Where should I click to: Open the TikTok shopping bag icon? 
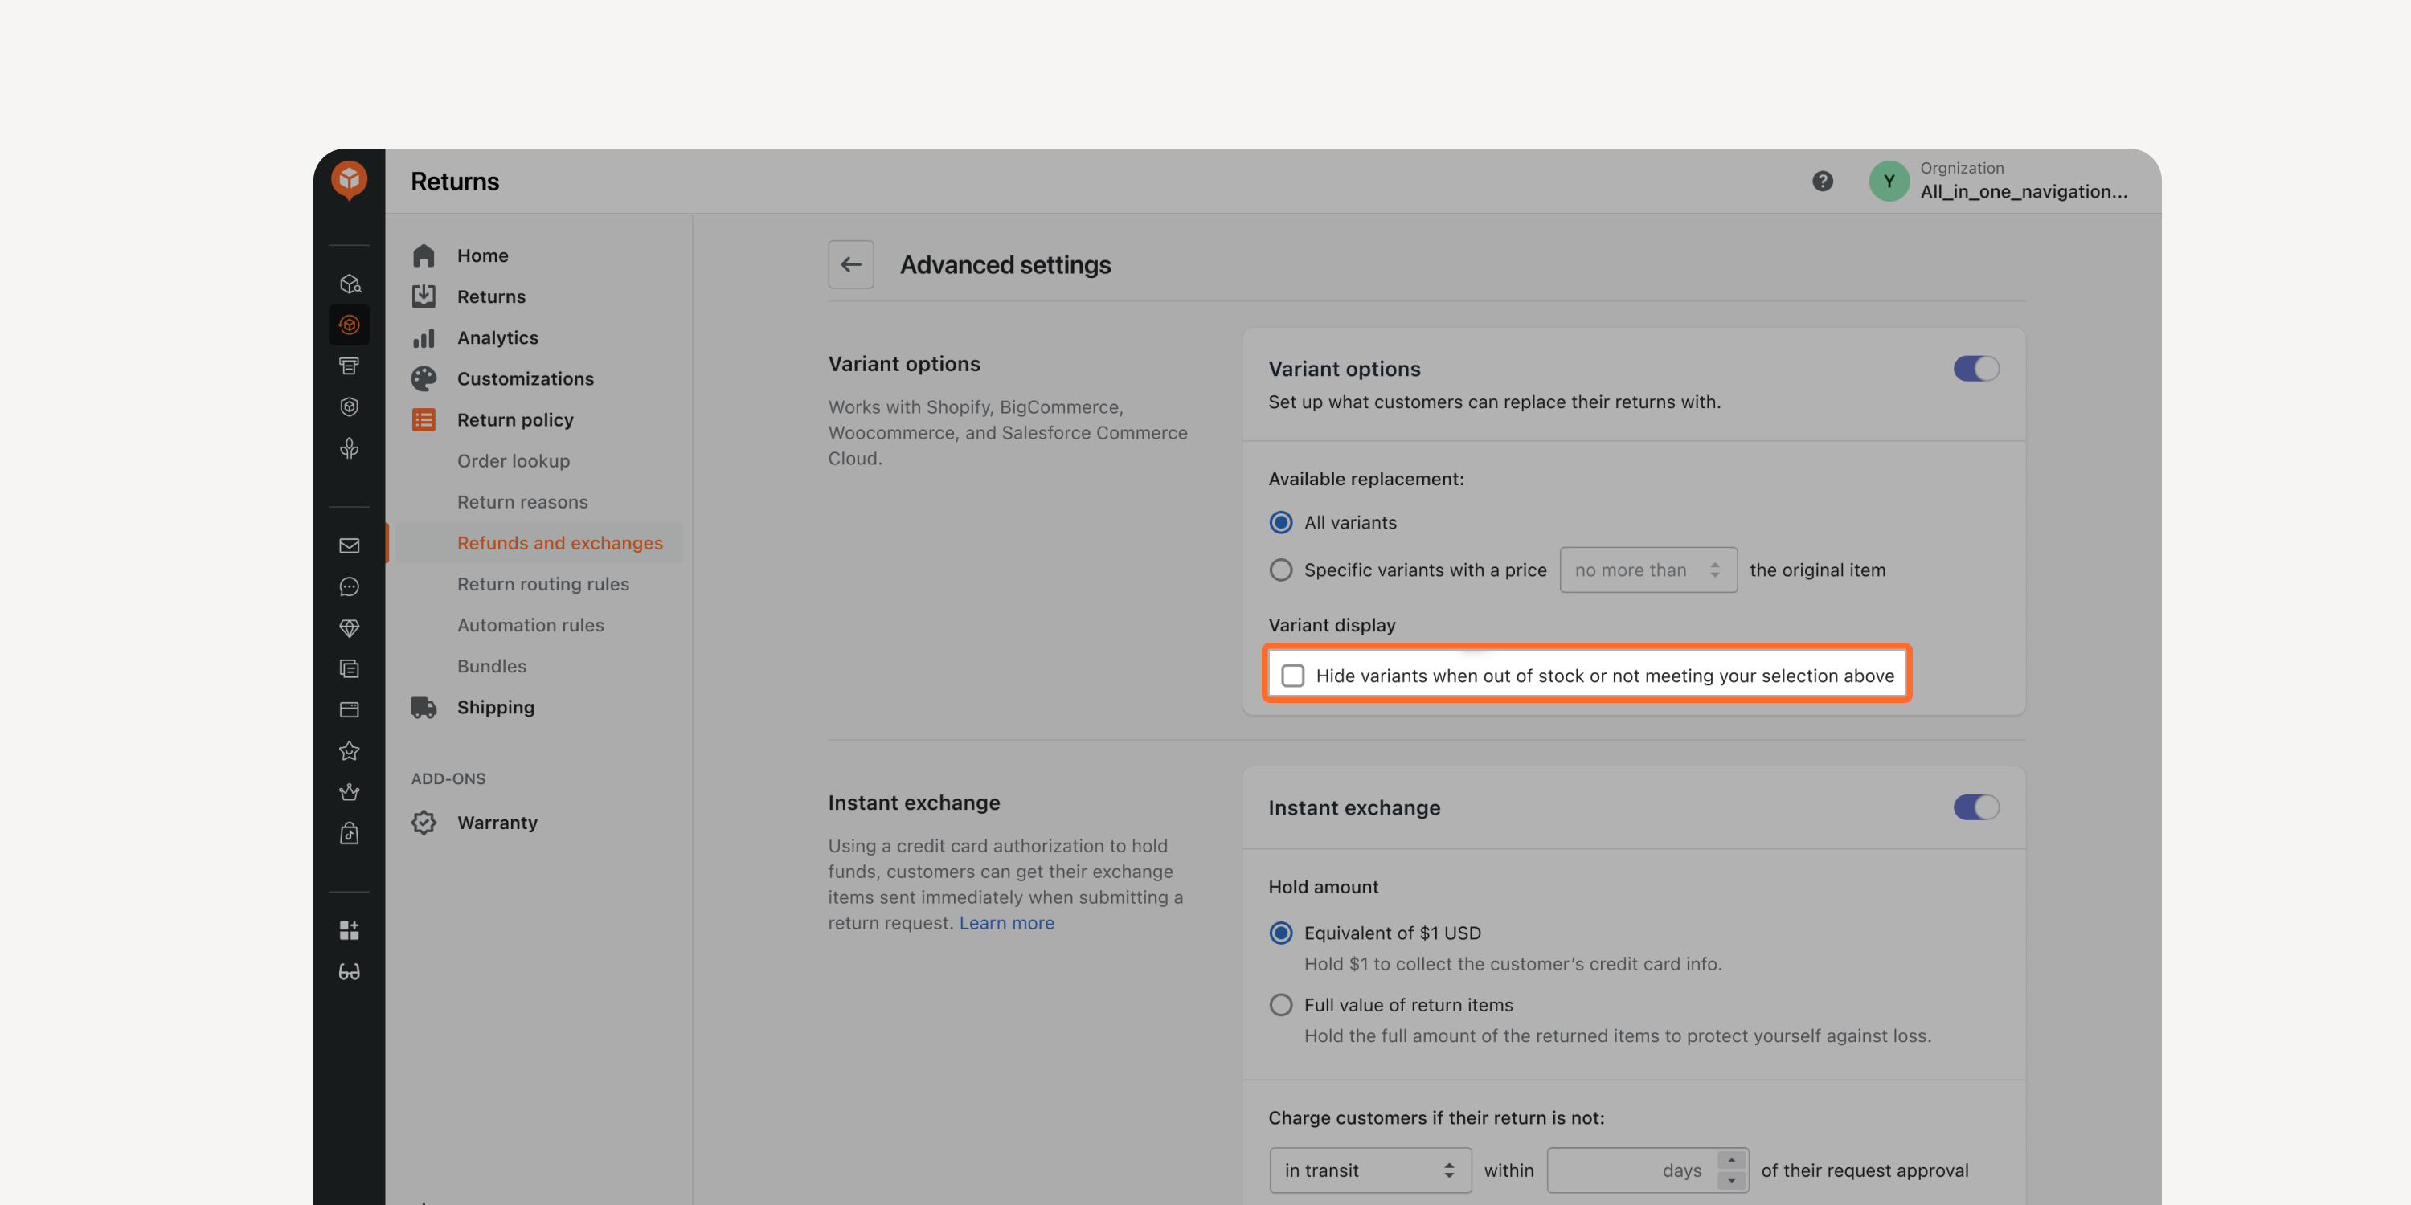[349, 834]
